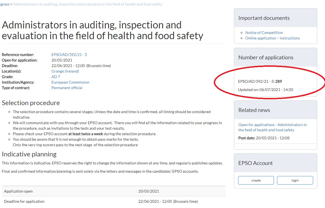Click the Important documents panel header

tap(264, 18)
